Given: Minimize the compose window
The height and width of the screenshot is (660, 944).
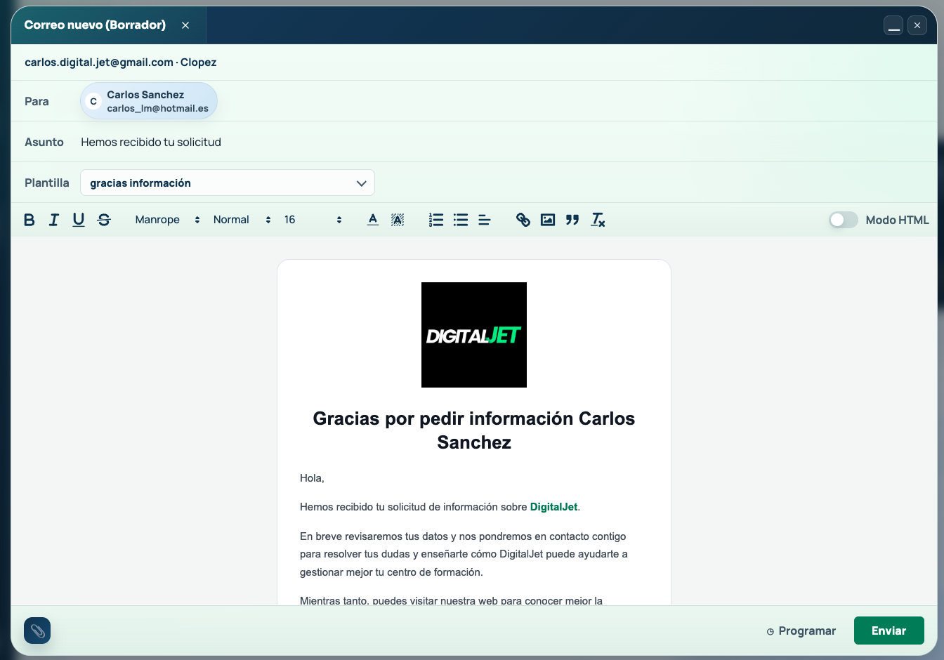Looking at the screenshot, I should pos(893,25).
